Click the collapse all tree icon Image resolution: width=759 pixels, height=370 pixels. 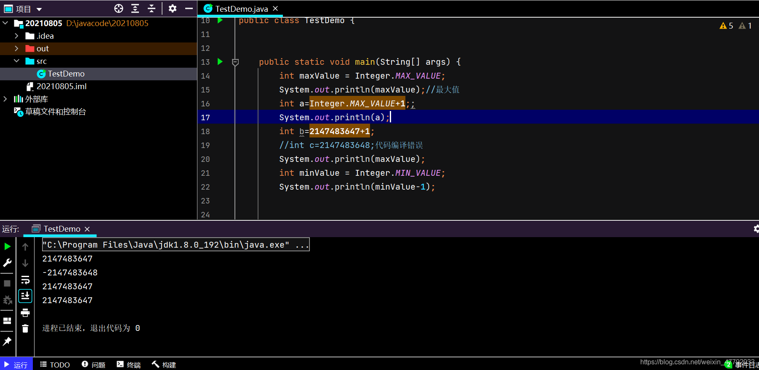pos(152,8)
